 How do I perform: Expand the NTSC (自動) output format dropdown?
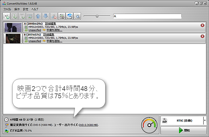coord(205,121)
